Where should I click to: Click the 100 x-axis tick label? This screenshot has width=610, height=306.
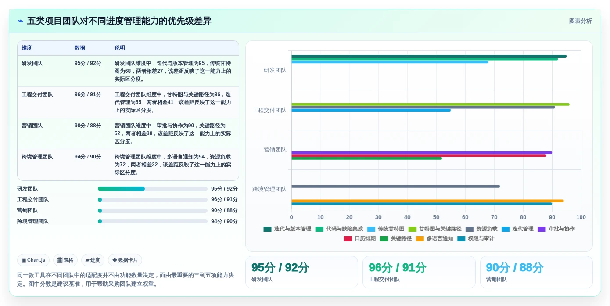tap(581, 217)
